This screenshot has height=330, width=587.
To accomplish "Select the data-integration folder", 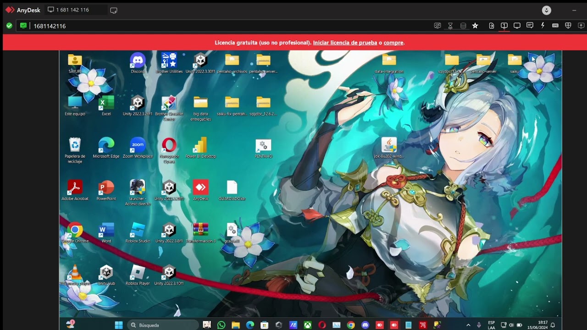I will pos(389,63).
